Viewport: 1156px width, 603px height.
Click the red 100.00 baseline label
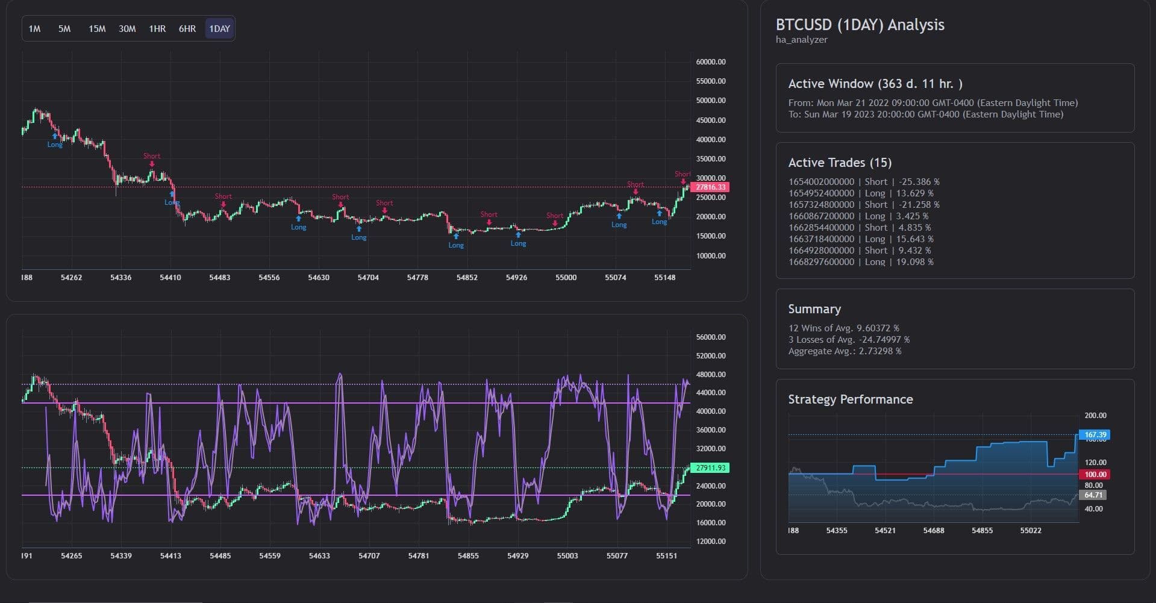point(1094,475)
